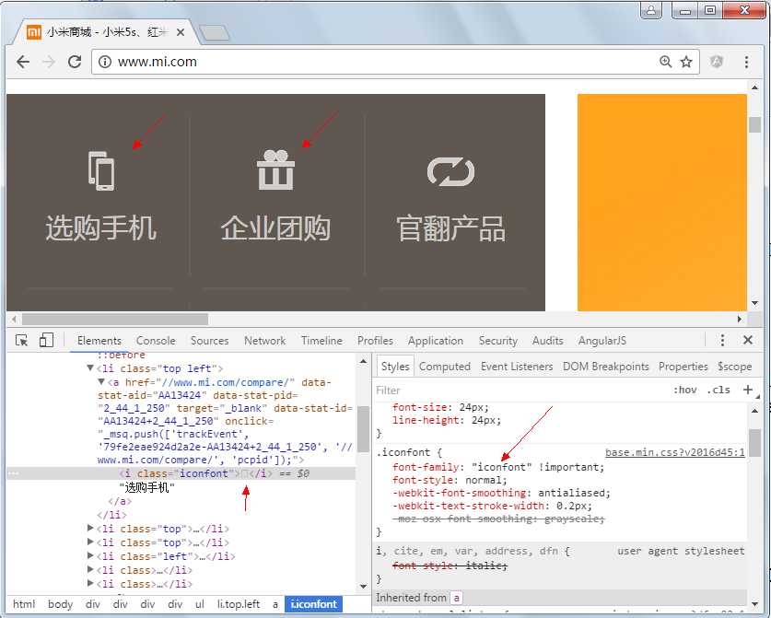This screenshot has width=771, height=618.
Task: Open the Security panel
Action: pos(498,341)
